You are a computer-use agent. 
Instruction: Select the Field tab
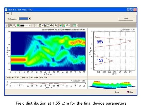click(x=8, y=13)
